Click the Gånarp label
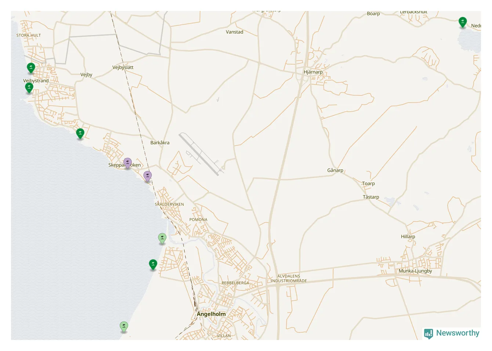492x351 pixels. point(335,170)
